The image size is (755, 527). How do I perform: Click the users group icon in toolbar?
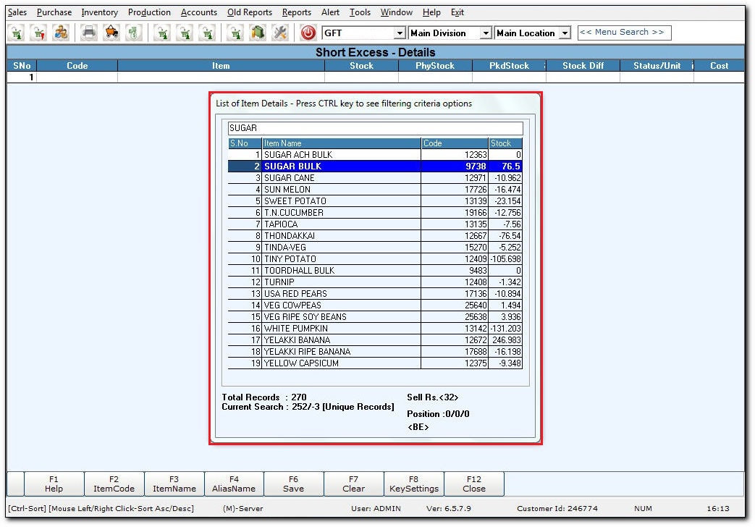61,33
